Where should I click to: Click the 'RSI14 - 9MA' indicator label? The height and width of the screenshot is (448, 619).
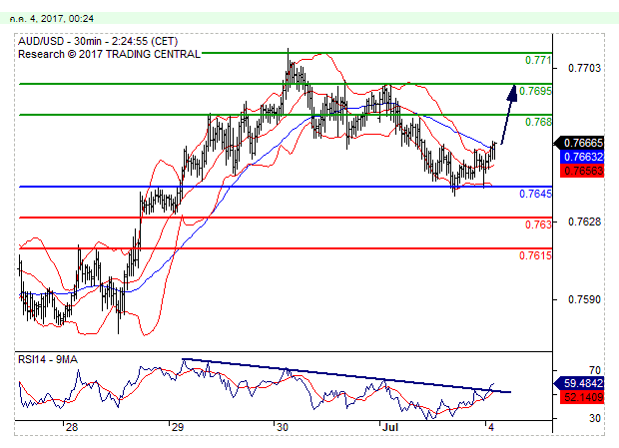pos(48,359)
